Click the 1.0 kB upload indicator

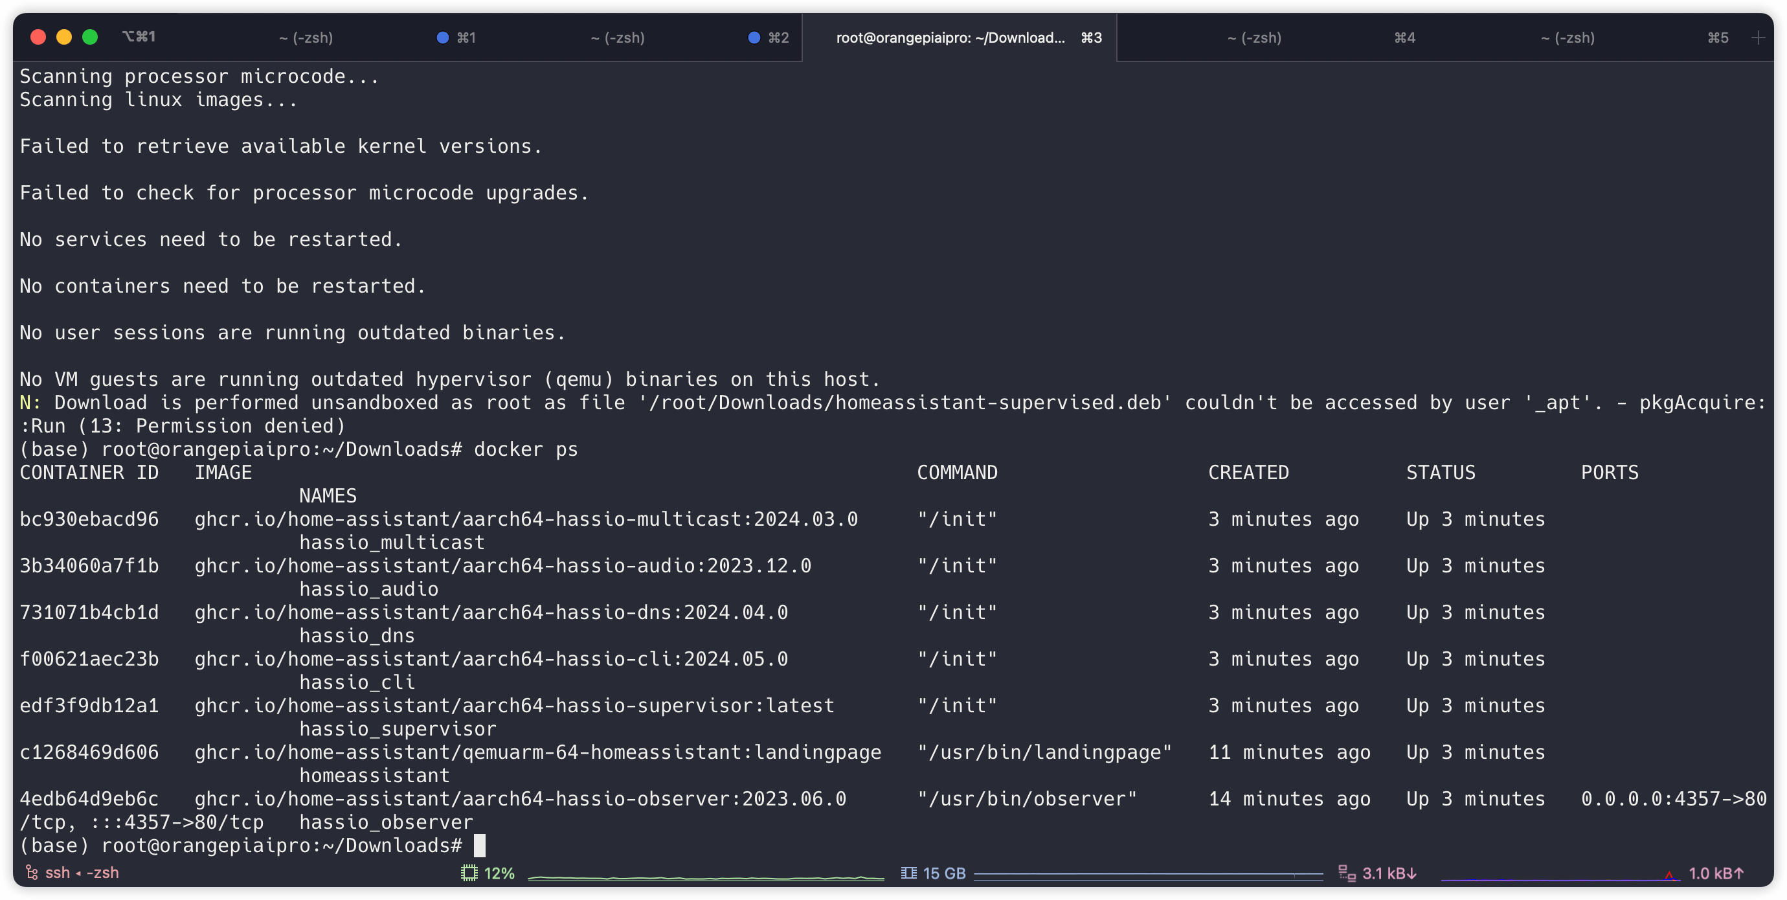[x=1715, y=873]
